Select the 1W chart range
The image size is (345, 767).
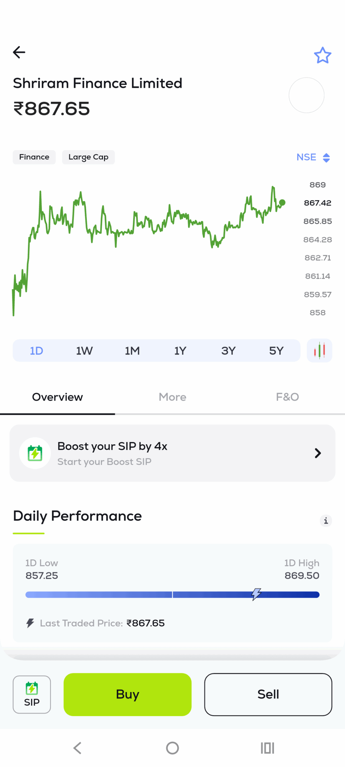point(84,351)
